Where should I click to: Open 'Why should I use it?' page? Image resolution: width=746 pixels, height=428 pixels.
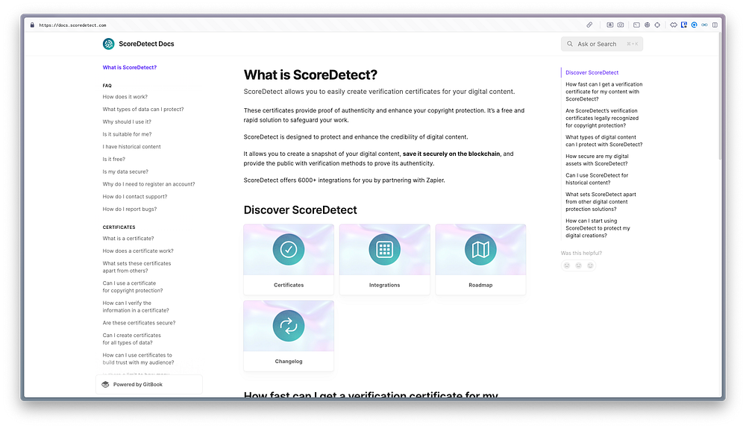127,122
